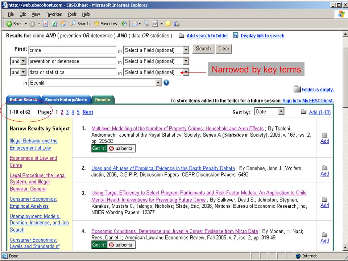Click the Search button beside Find

pos(203,49)
